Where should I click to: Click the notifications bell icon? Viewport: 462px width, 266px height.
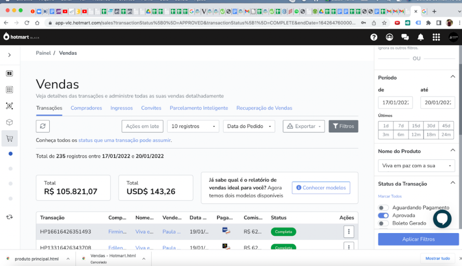point(420,37)
